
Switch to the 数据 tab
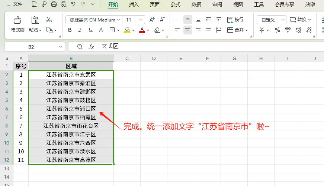point(196,4)
